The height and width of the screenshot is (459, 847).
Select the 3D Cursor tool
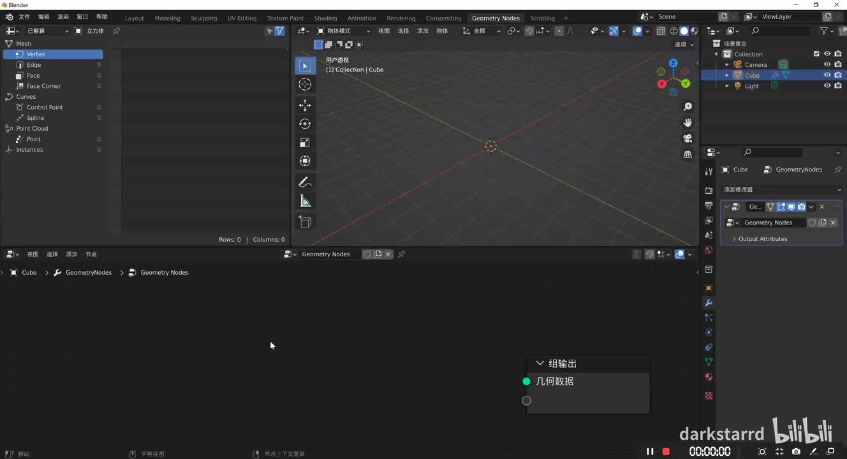click(305, 84)
